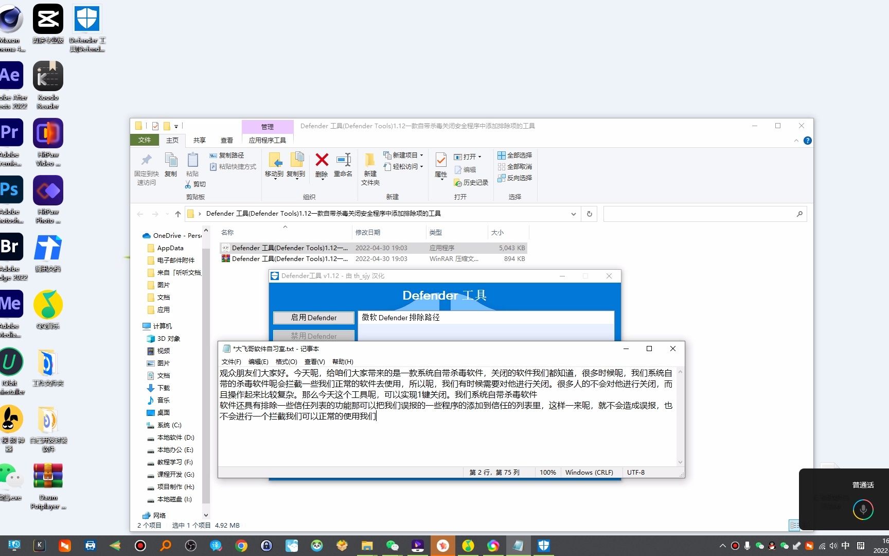Click the Explorer help question mark icon
The image size is (889, 556).
point(808,141)
